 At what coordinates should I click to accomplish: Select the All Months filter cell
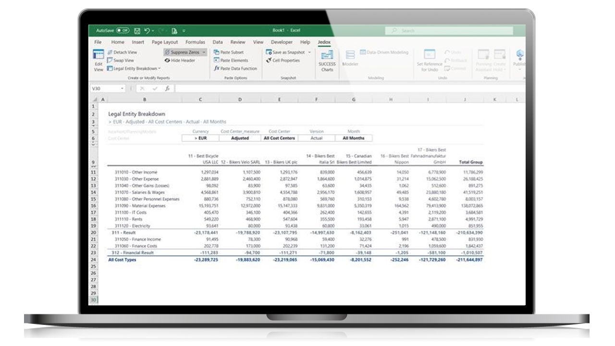tap(354, 138)
